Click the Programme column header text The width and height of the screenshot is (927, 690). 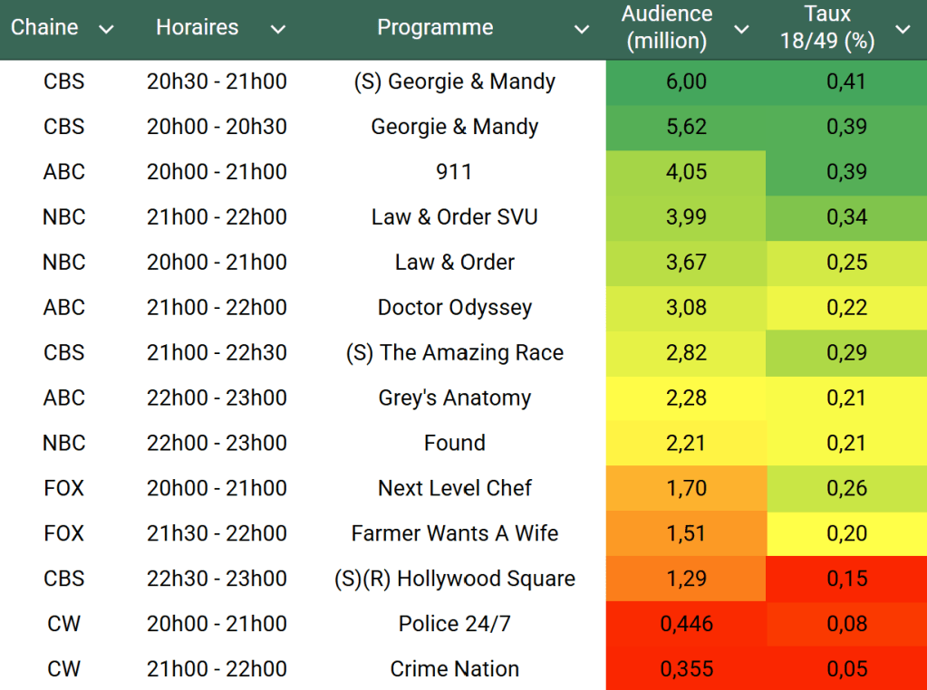pyautogui.click(x=435, y=28)
